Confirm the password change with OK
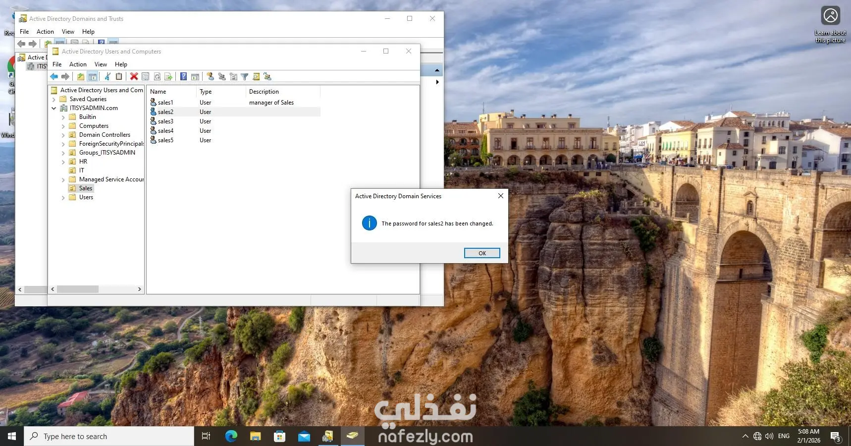851x446 pixels. [482, 253]
